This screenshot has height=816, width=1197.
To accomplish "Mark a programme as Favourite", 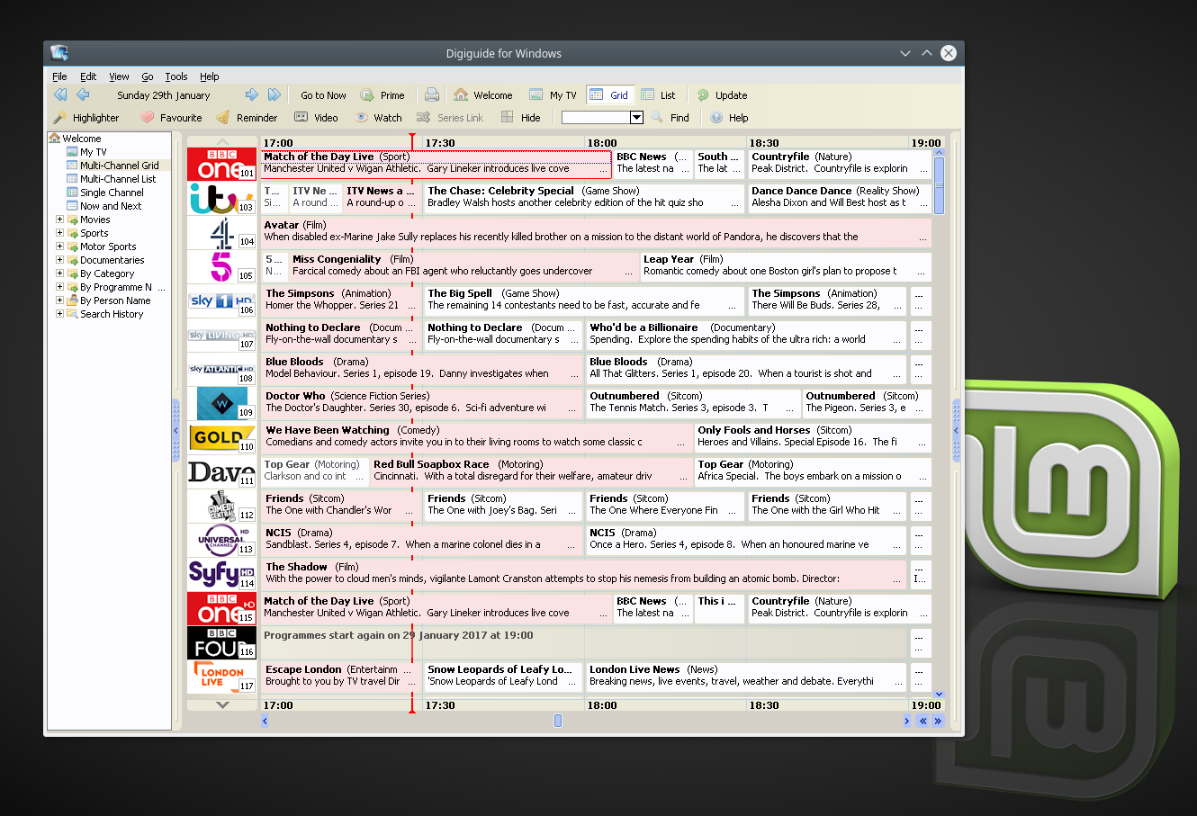I will click(171, 117).
